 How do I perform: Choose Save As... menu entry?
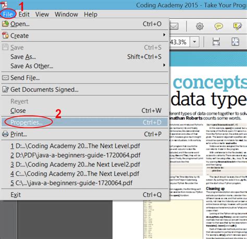(85, 57)
